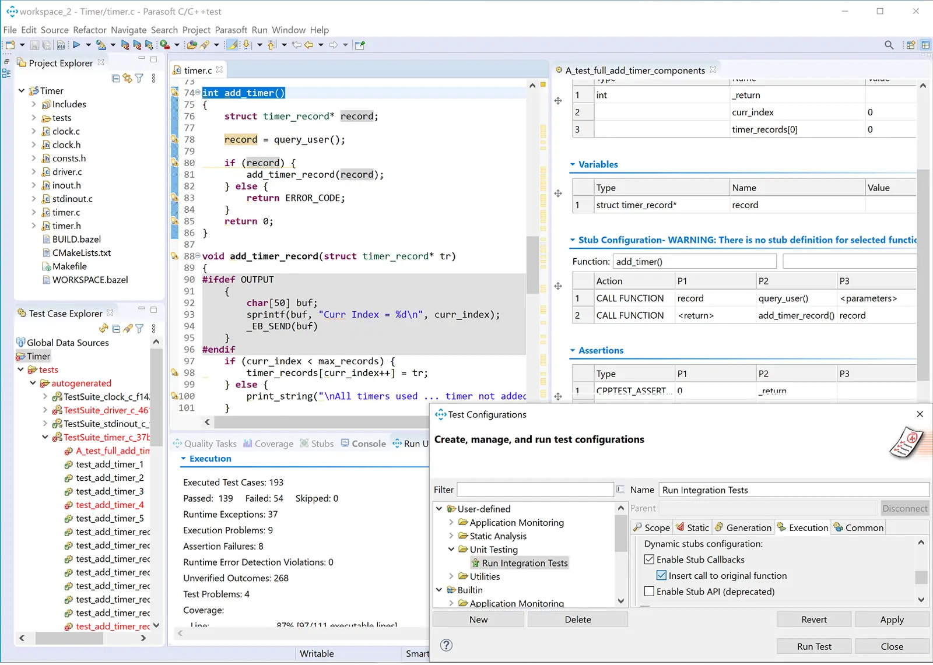Screen dimensions: 933x665
Task: Click the Function field showing add_timer()
Action: [x=695, y=261]
